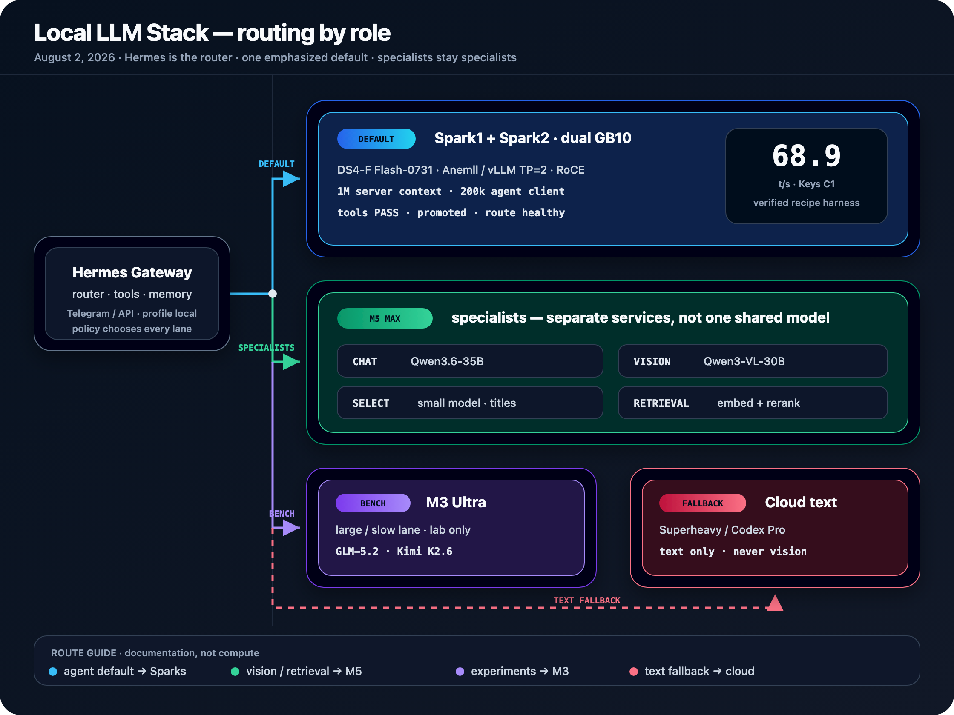Open the RETRIEVAL embed + rerank row
954x715 pixels.
pyautogui.click(x=753, y=403)
